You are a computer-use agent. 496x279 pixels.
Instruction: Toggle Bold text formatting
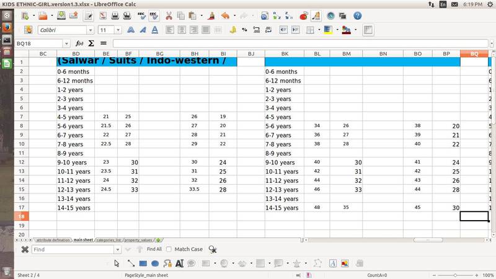pyautogui.click(x=131, y=30)
